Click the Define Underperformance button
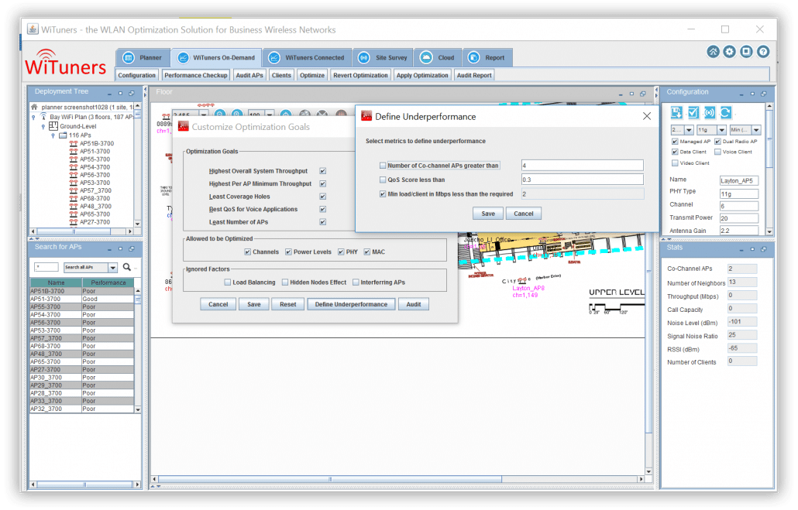798x510 pixels. point(351,304)
